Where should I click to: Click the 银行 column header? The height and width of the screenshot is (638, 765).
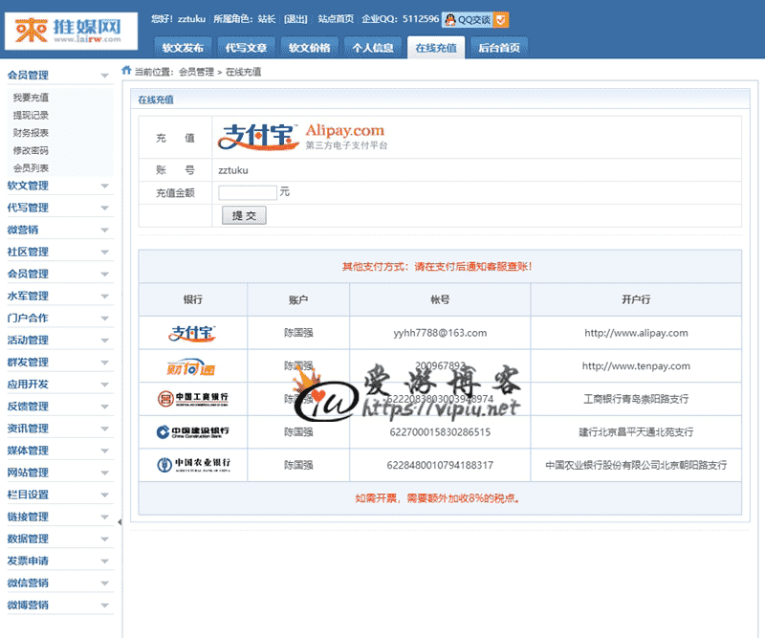pos(193,299)
